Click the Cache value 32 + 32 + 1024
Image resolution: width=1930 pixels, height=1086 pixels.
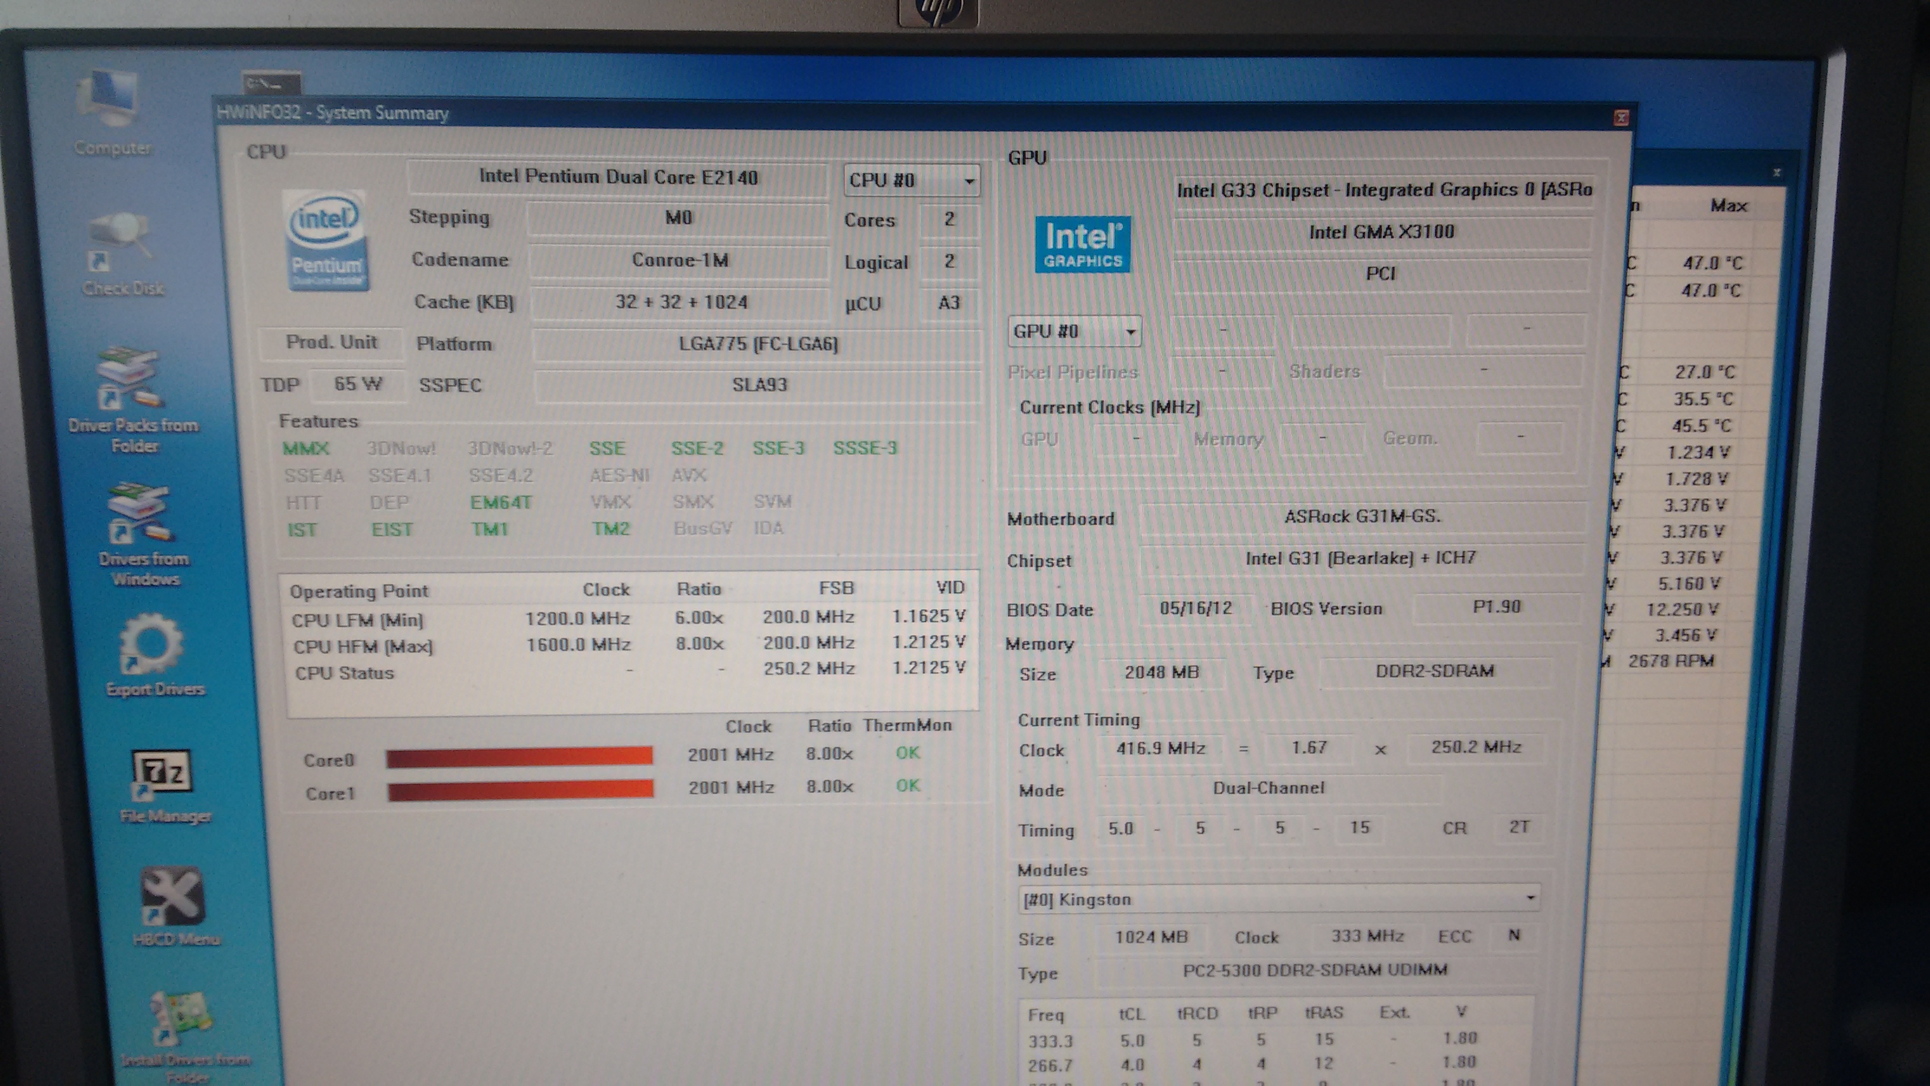tap(681, 302)
